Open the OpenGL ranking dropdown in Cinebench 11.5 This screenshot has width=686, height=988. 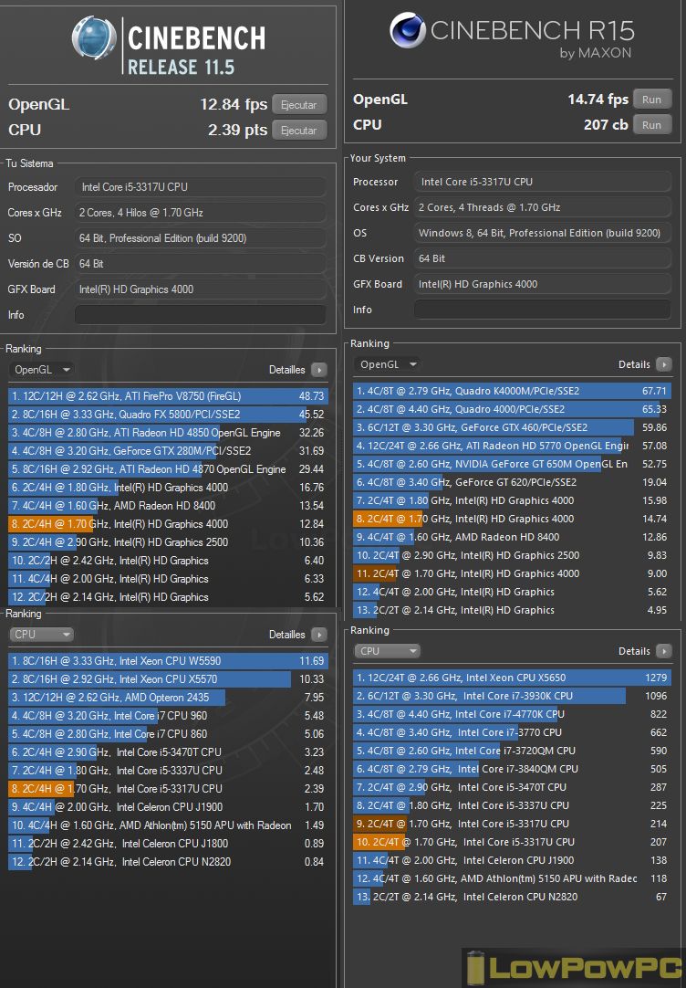point(42,370)
